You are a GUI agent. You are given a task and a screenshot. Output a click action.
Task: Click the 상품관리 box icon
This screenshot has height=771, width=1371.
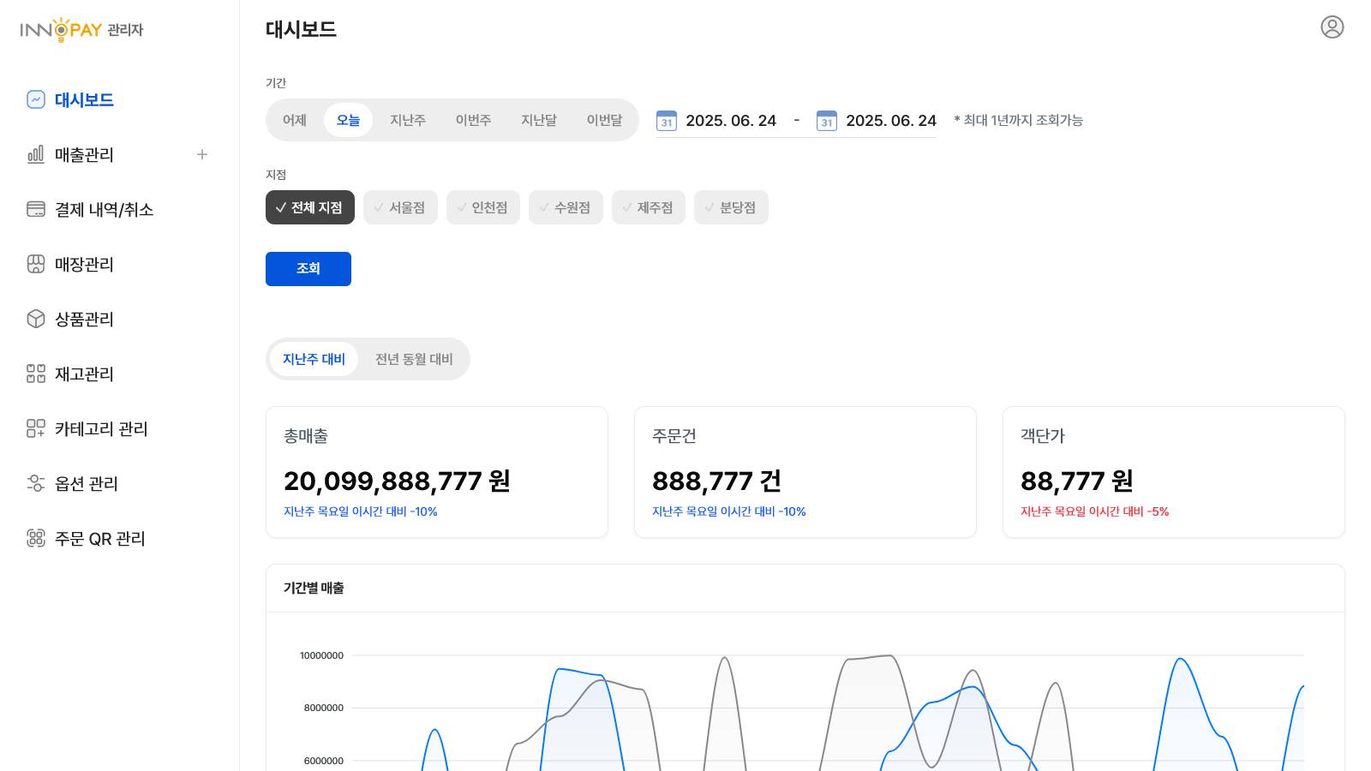click(36, 319)
